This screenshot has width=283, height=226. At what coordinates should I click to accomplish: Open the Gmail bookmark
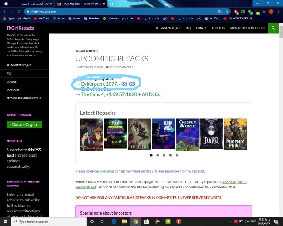[24, 19]
